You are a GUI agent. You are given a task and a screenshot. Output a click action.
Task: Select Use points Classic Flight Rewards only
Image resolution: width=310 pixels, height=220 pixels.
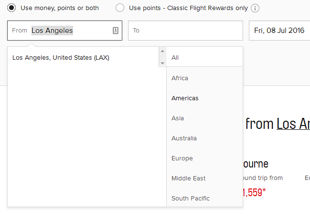point(120,8)
